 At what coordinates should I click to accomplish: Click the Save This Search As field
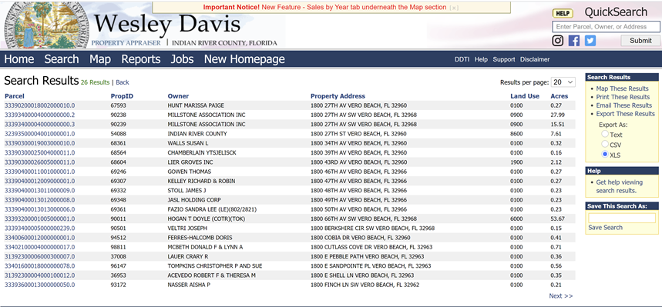tap(622, 218)
